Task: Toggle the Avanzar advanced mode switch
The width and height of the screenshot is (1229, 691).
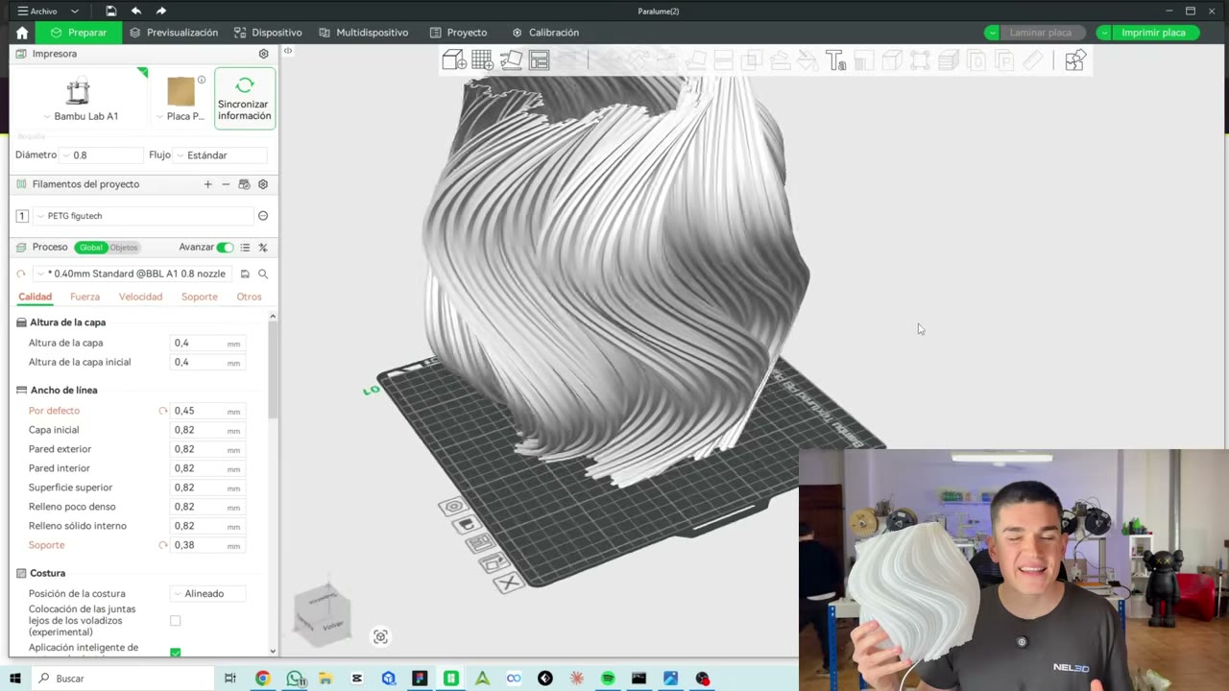Action: 225,248
